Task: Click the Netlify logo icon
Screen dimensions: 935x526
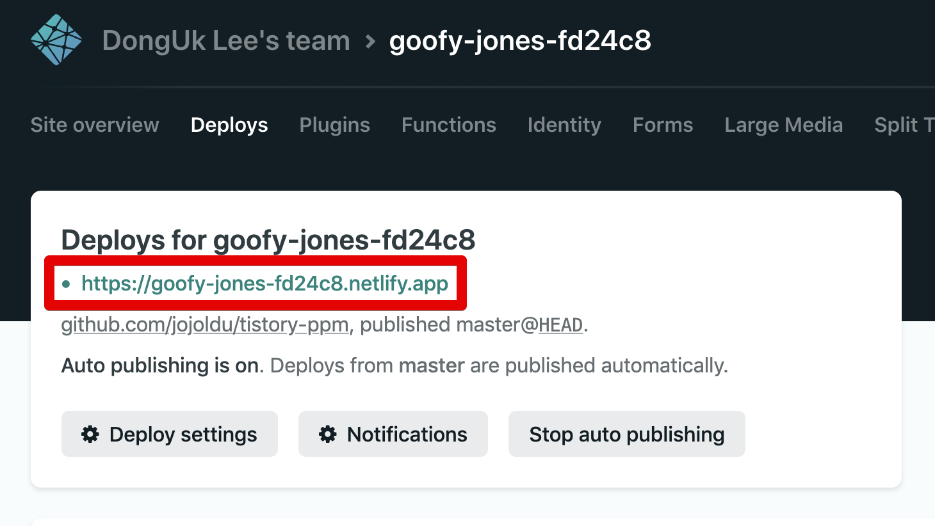Action: click(x=56, y=40)
